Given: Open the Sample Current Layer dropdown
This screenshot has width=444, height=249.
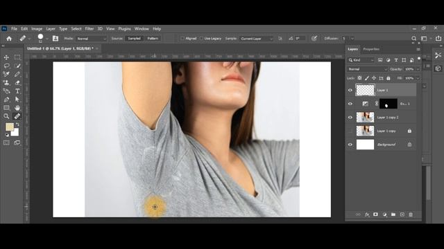Looking at the screenshot, I should click(256, 39).
